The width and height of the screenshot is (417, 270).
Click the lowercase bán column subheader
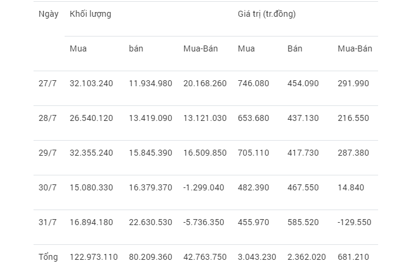coord(136,48)
